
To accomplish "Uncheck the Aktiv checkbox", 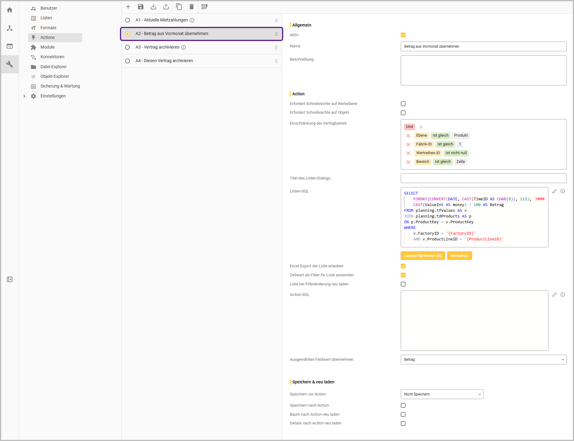I will [403, 35].
